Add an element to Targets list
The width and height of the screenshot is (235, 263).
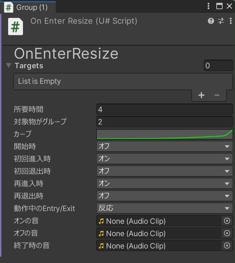[201, 95]
